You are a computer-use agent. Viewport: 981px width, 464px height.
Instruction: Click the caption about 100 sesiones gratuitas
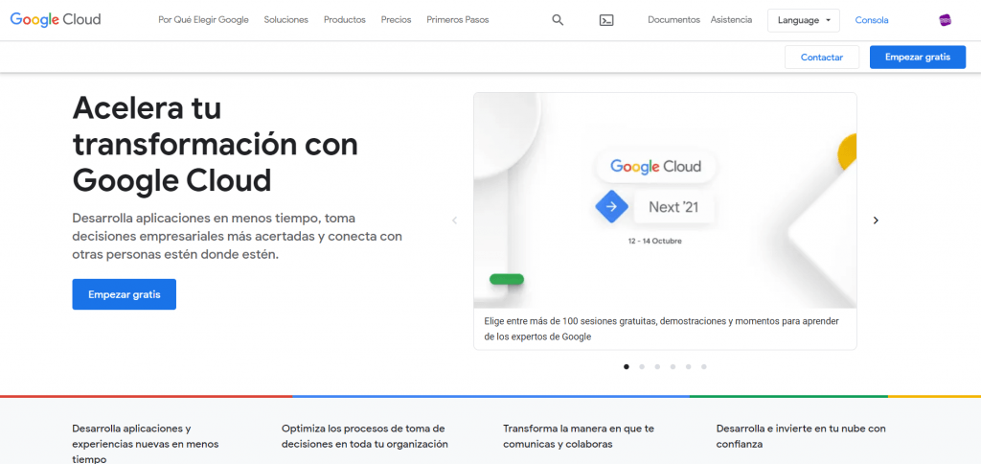point(661,329)
